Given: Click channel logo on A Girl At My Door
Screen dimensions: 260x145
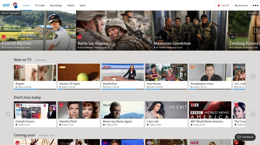Looking at the screenshot, I should pos(4,37).
